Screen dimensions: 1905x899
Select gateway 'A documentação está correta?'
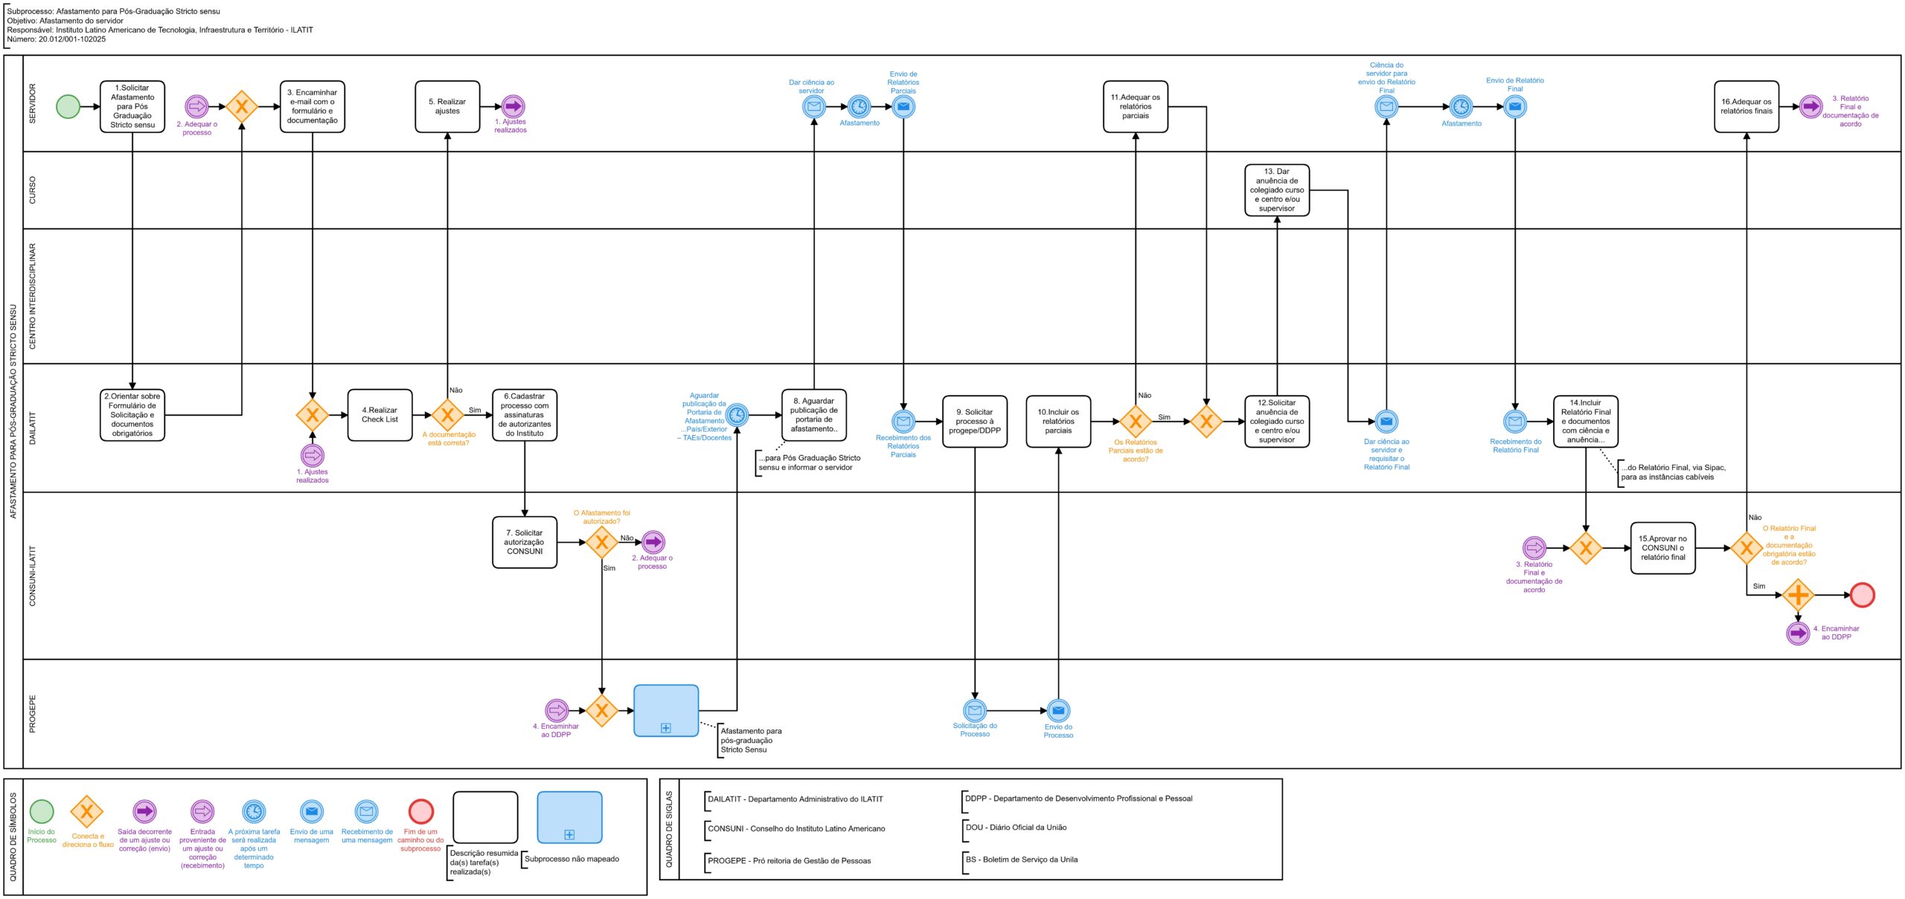447,415
